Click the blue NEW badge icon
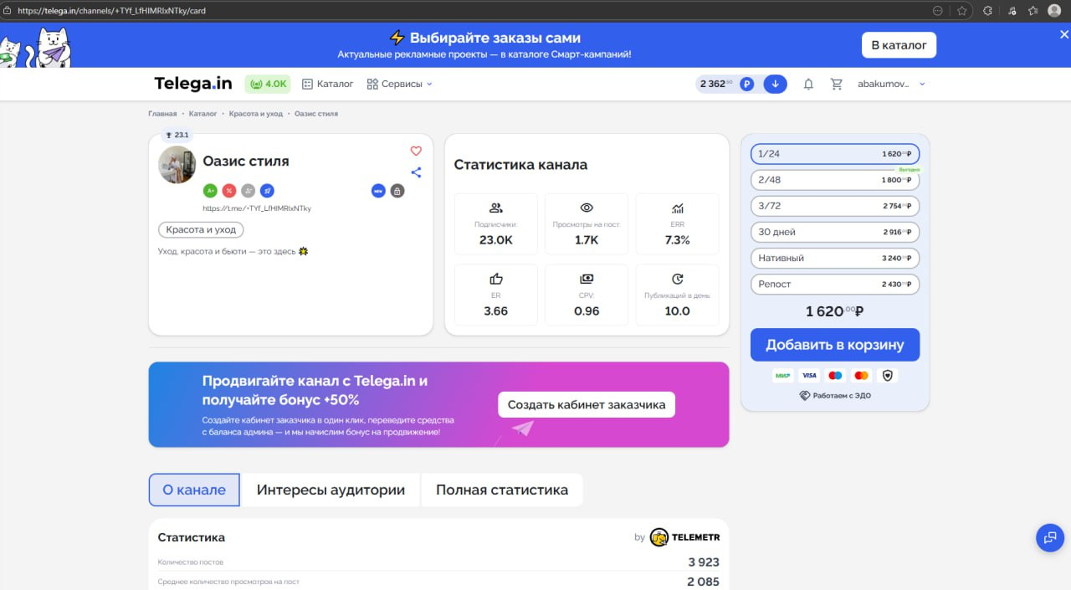The height and width of the screenshot is (590, 1071). (x=378, y=191)
